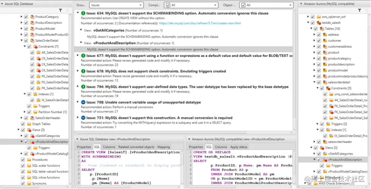Screen dimensions: 371x189
Task: Switch to the Columns tab in the Azure view panel
Action: point(109,147)
